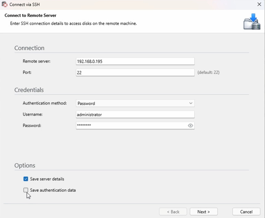
Task: Click the 'Connect to Remote Server' heading
Action: click(30, 15)
